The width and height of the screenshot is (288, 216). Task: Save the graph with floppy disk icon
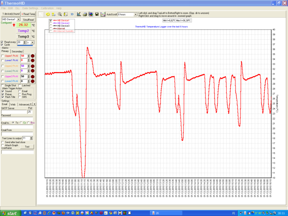[96, 14]
